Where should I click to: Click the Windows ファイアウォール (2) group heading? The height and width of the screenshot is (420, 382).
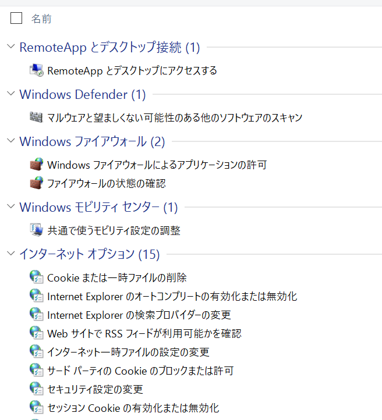[92, 141]
